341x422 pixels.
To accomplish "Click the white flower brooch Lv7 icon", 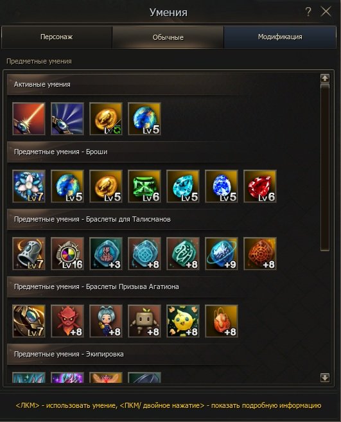I will pyautogui.click(x=29, y=186).
